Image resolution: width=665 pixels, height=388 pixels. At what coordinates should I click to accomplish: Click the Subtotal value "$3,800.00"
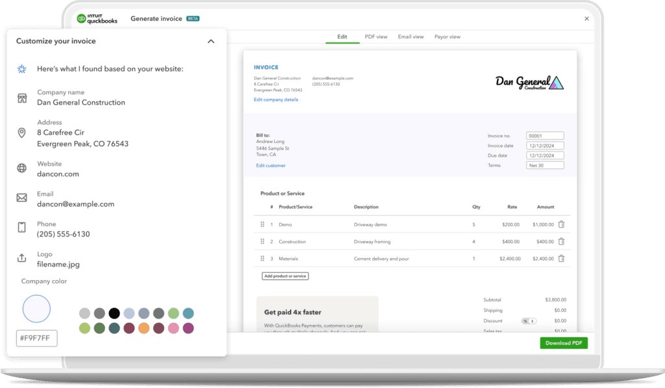pyautogui.click(x=556, y=300)
